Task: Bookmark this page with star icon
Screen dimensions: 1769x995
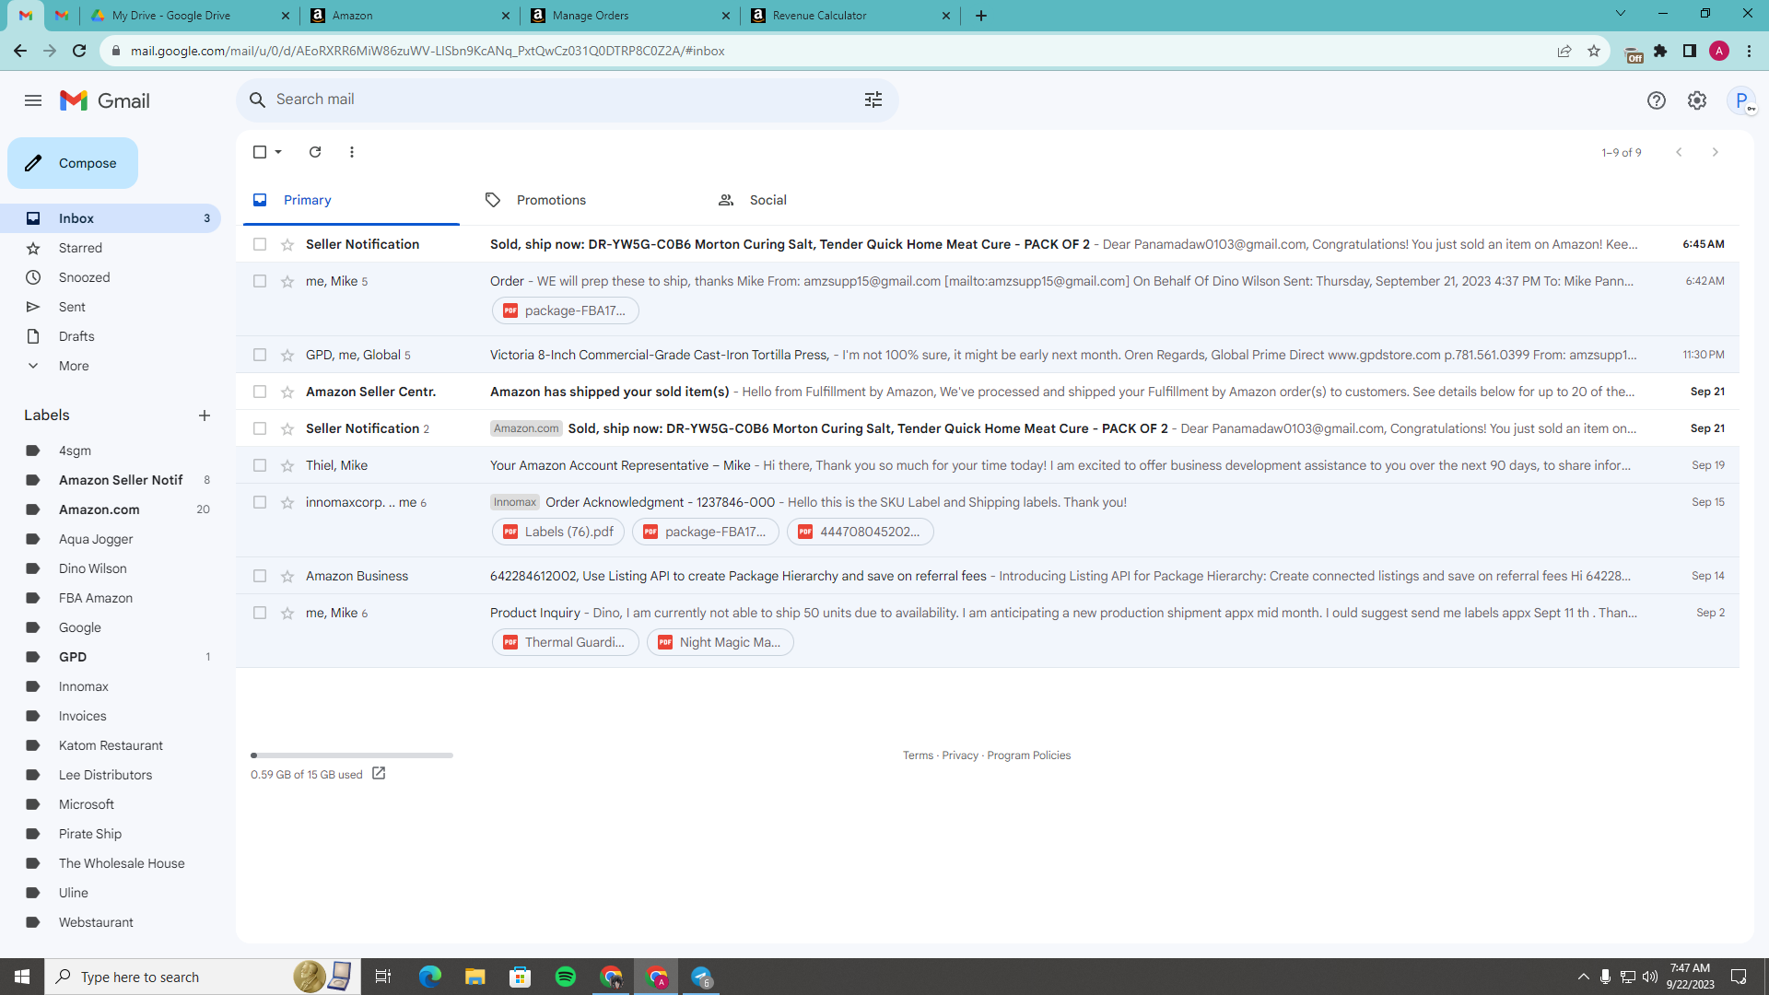Action: click(1594, 51)
